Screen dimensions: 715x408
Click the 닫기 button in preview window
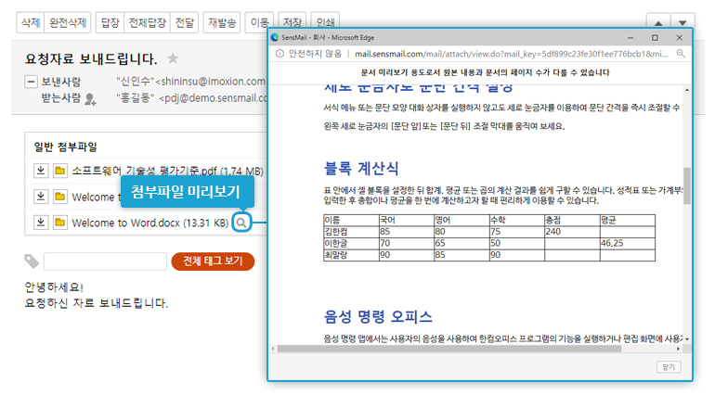(x=668, y=366)
